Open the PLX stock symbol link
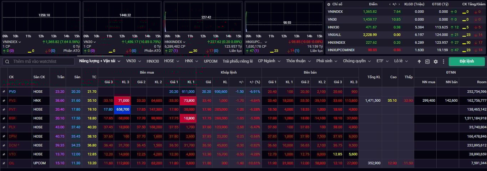Screen dimensions: 487x171 tap(12, 127)
